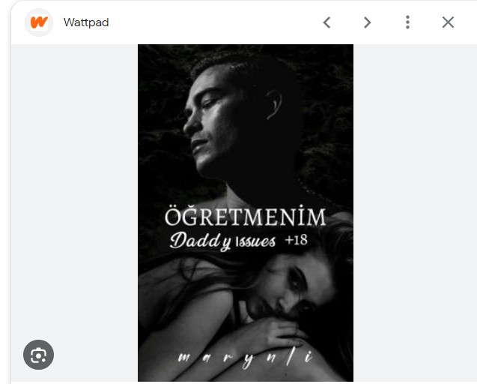Viewport: 477px width, 384px height.
Task: Open the ÖĞRETMENİM title text on cover
Action: (245, 217)
